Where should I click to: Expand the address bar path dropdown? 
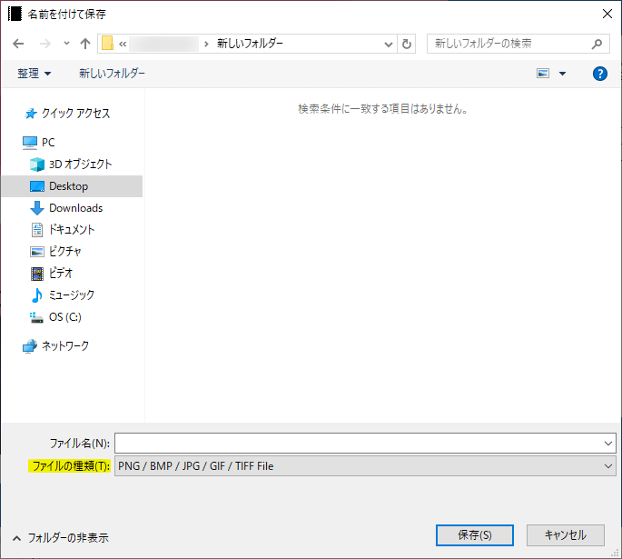click(x=389, y=44)
